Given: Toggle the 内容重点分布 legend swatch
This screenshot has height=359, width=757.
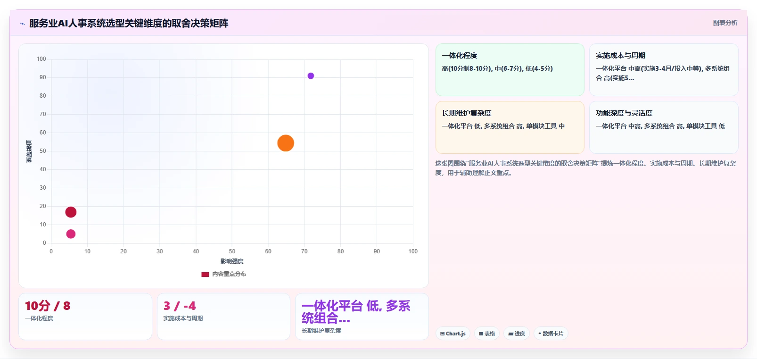Looking at the screenshot, I should [x=205, y=274].
